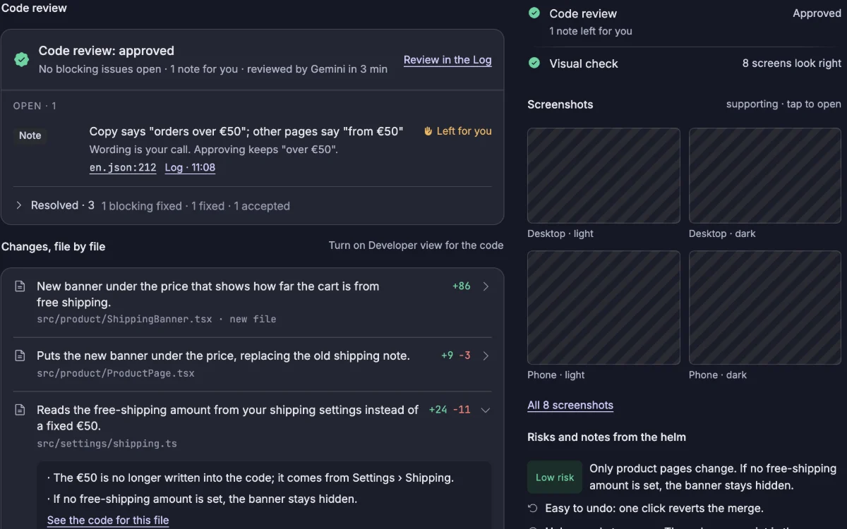Click the Visual check green checkmark icon

(534, 63)
